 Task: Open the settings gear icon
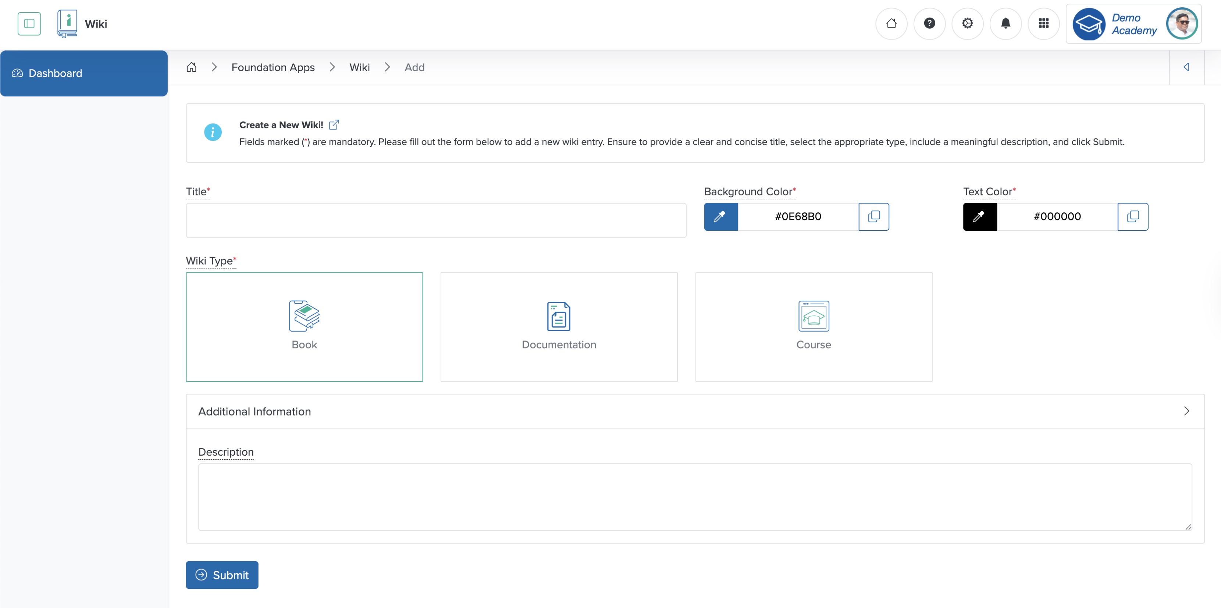point(967,23)
